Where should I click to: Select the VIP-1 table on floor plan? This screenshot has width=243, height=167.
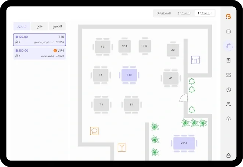coord(184,143)
